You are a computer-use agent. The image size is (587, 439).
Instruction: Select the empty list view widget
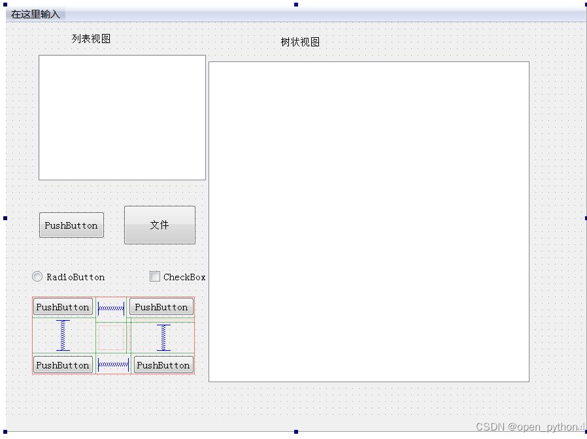pyautogui.click(x=122, y=118)
